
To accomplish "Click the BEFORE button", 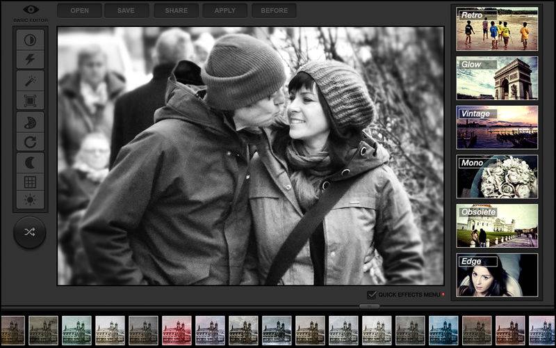I will pyautogui.click(x=274, y=10).
